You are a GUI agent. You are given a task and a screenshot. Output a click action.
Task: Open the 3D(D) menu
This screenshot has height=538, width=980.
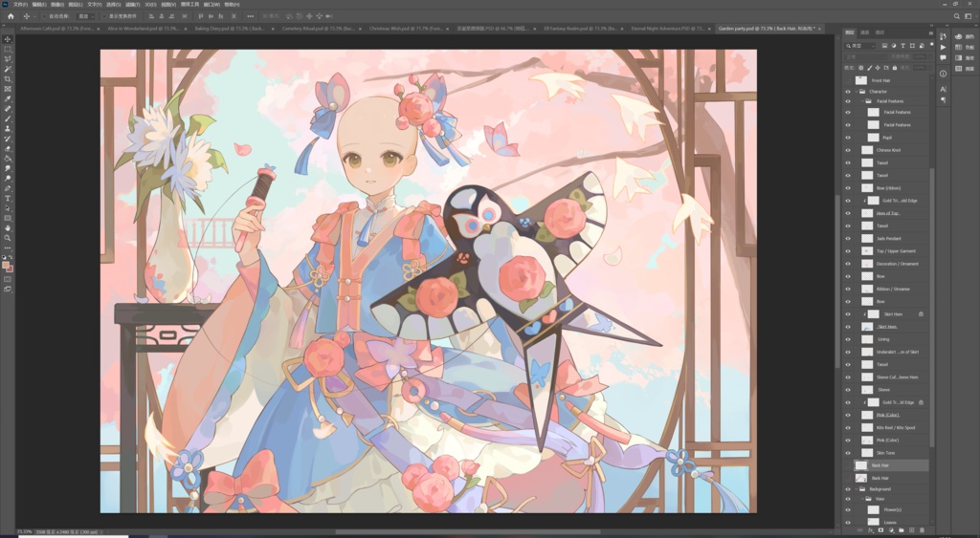pyautogui.click(x=150, y=5)
